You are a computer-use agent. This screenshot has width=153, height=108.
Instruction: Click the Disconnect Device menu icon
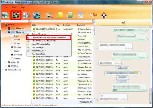(28, 51)
